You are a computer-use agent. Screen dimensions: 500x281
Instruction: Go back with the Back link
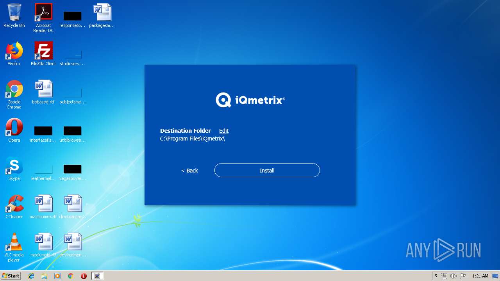[189, 171]
